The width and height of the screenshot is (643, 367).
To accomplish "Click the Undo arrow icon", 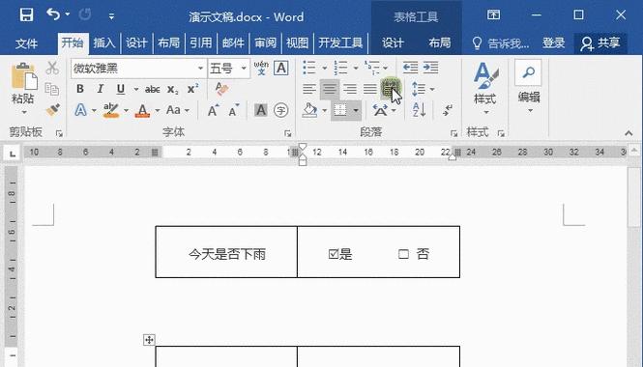I will tap(53, 14).
